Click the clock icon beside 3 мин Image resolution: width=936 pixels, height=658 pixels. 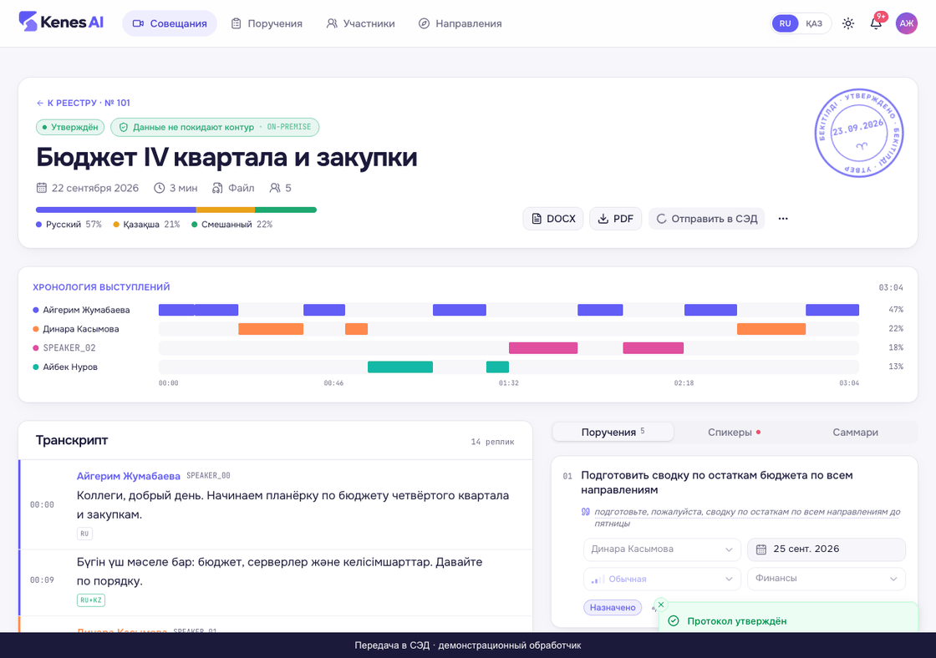[160, 188]
